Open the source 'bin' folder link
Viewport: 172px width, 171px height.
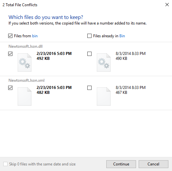(35, 36)
